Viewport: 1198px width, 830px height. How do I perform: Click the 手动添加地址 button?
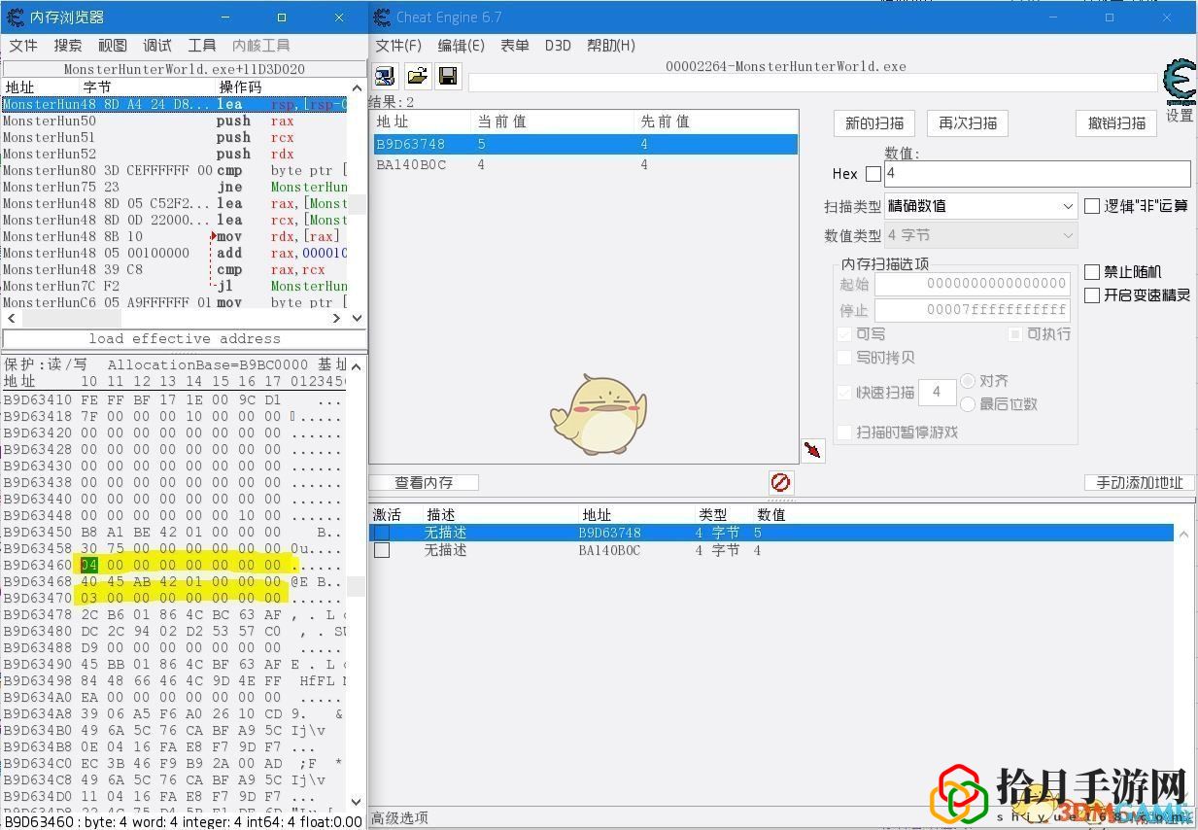(x=1140, y=482)
